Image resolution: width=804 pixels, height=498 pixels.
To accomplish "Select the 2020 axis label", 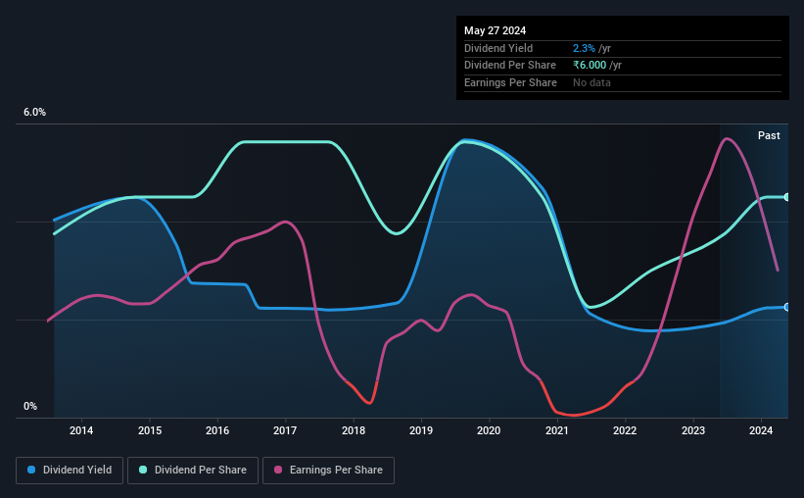I will (x=489, y=430).
